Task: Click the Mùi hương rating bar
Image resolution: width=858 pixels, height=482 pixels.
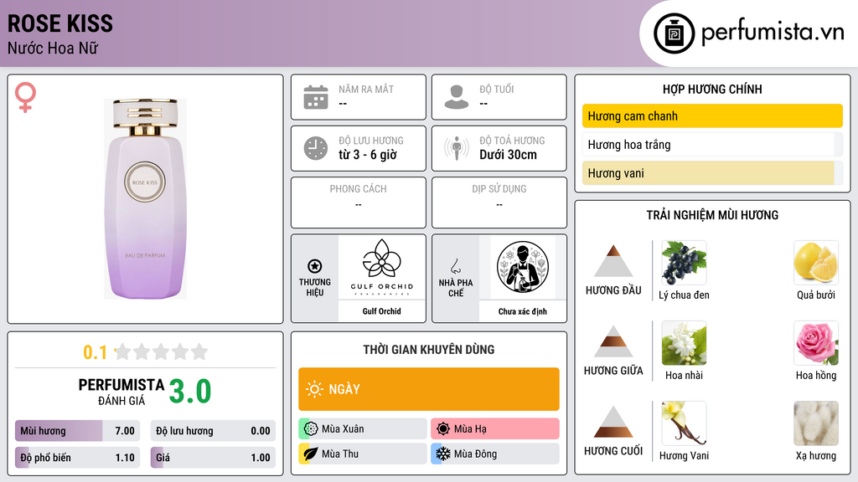Action: pos(77,431)
